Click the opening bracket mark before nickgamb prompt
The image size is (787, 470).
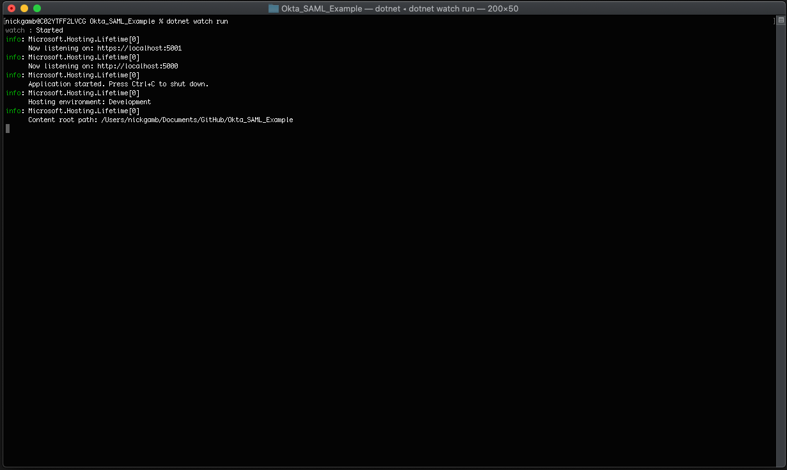coord(4,21)
